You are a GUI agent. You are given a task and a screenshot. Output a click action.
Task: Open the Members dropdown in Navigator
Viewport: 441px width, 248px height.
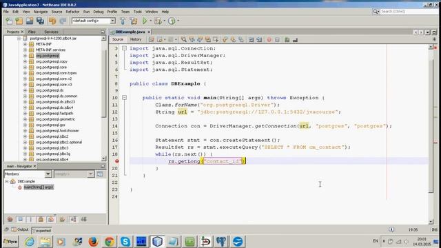(48, 174)
